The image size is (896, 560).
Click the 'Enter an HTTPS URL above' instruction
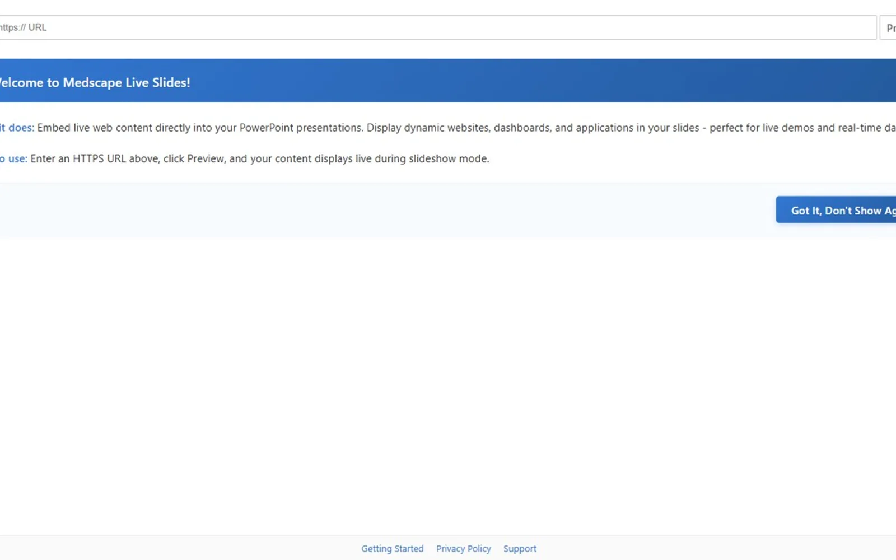260,158
